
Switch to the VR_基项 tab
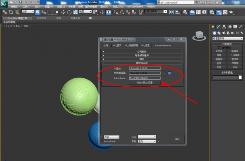pyautogui.click(x=117, y=46)
